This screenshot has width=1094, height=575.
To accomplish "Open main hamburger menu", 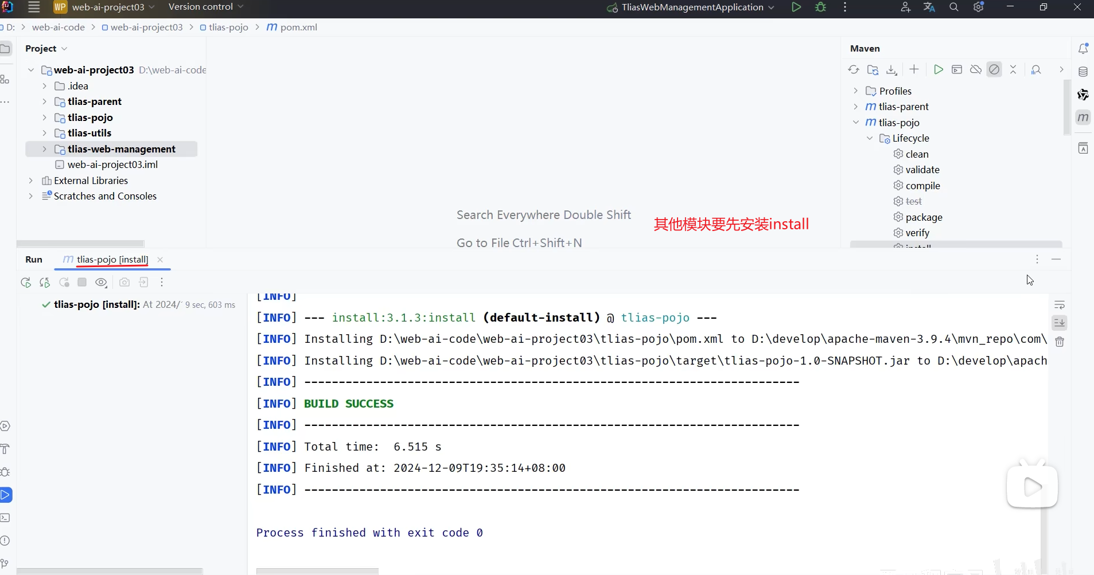I will [34, 7].
